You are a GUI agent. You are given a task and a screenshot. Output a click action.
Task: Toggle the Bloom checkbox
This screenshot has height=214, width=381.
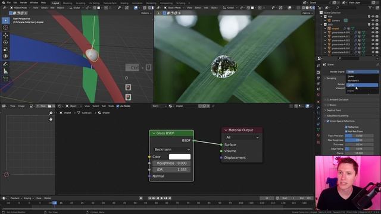point(328,105)
